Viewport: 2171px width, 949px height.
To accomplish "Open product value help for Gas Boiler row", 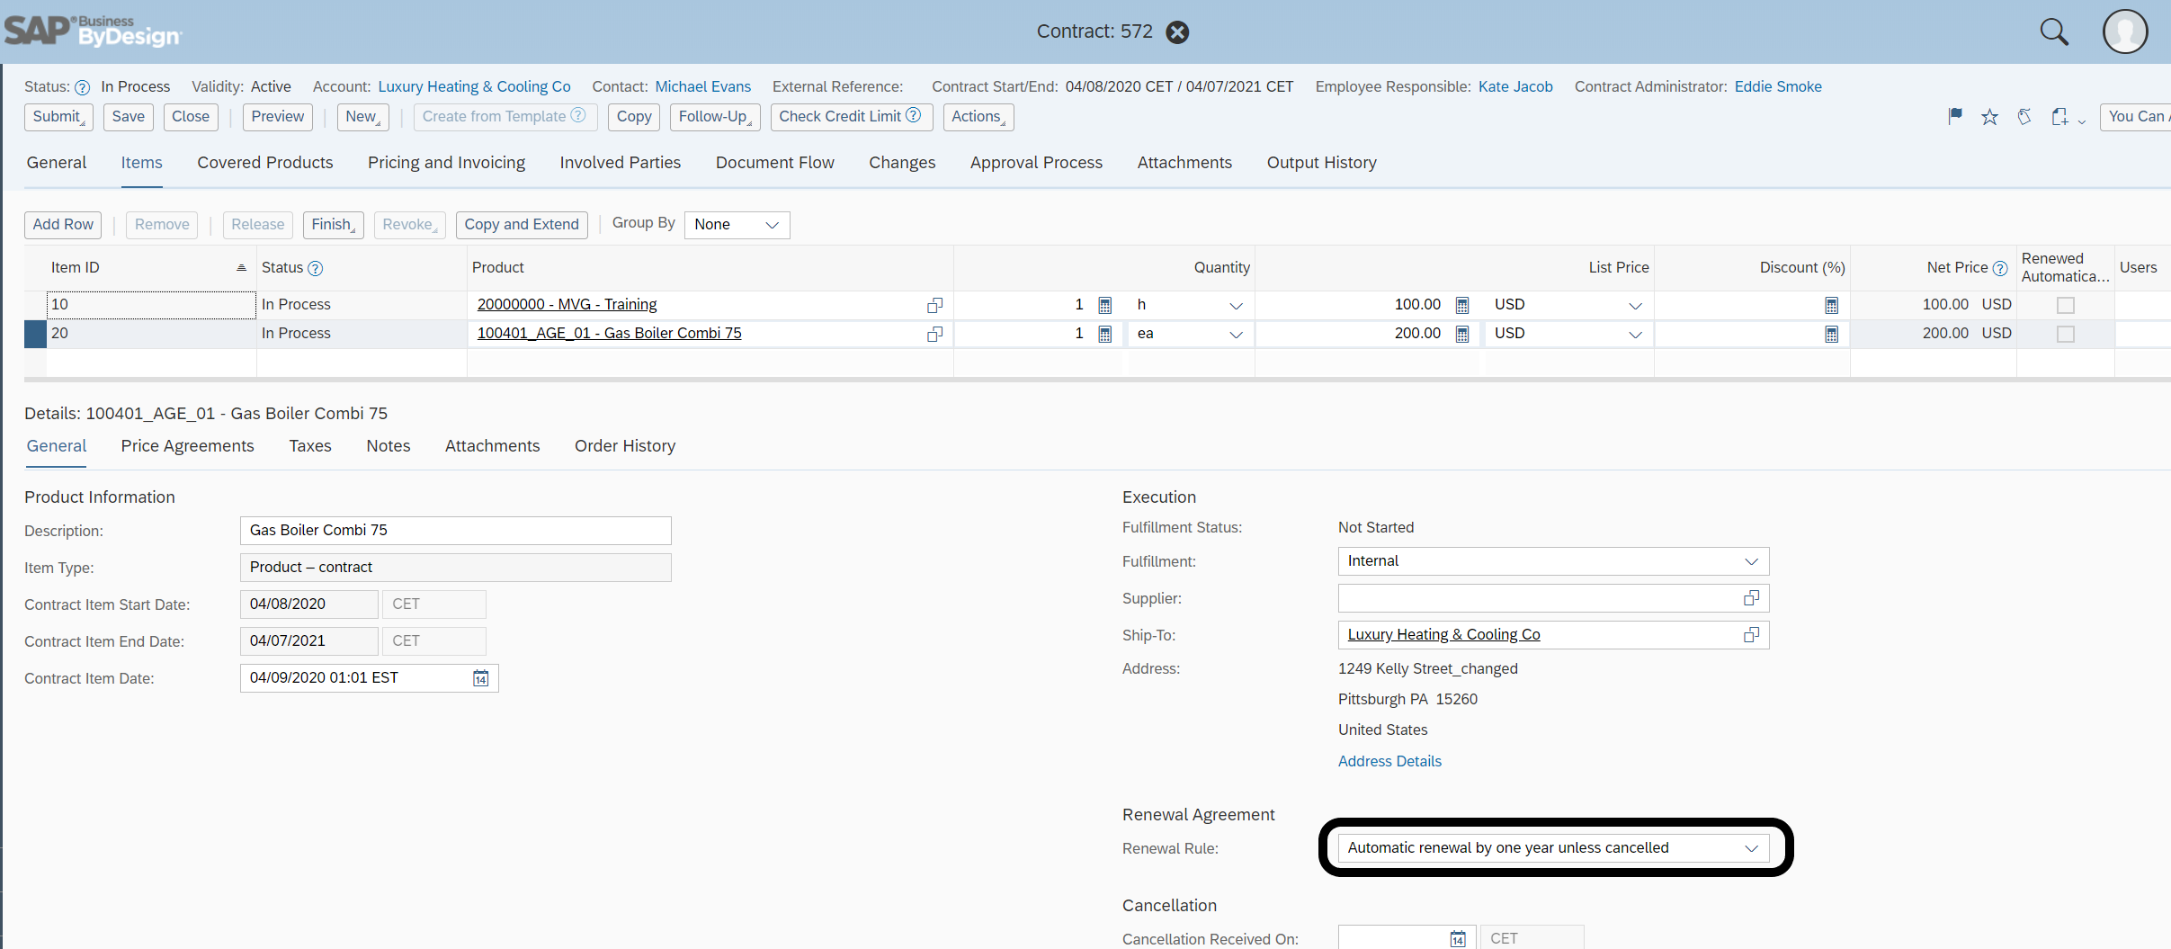I will [x=935, y=335].
